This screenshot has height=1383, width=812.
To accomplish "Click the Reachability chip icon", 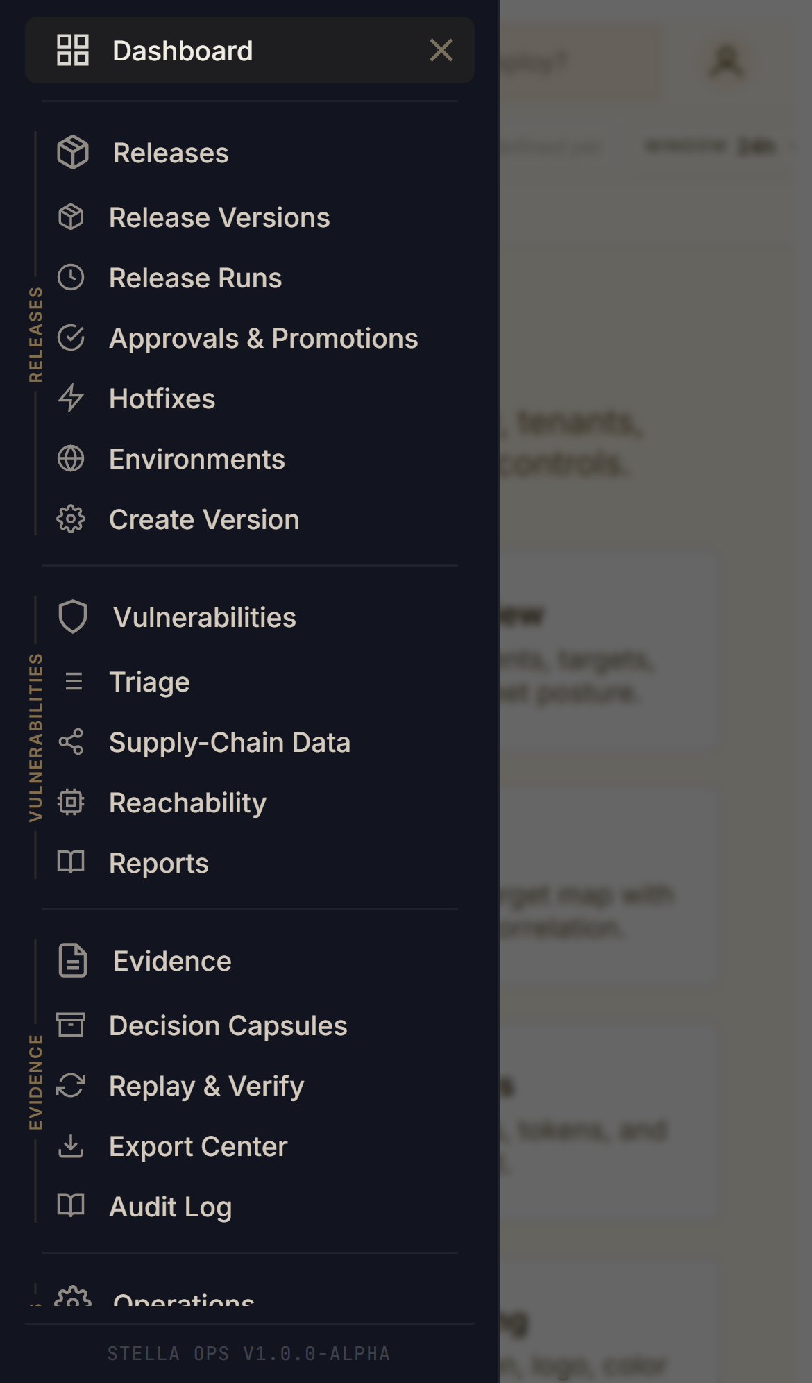I will coord(71,803).
